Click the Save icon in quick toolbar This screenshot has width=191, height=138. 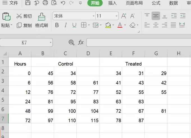click(x=28, y=3)
